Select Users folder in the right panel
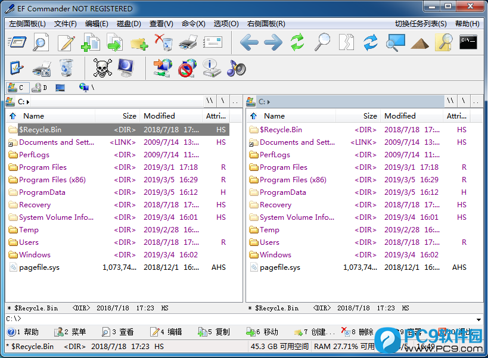Screen dimensions: 488x358 269,242
